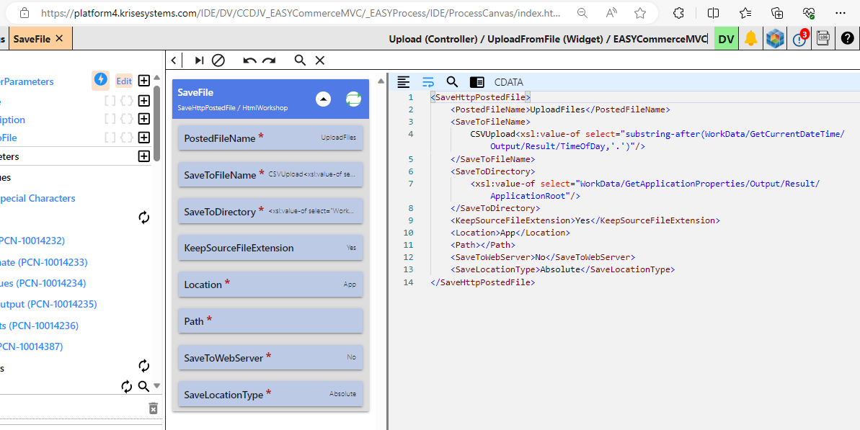Close the SaveFile tab
This screenshot has width=860, height=430.
pyautogui.click(x=60, y=38)
